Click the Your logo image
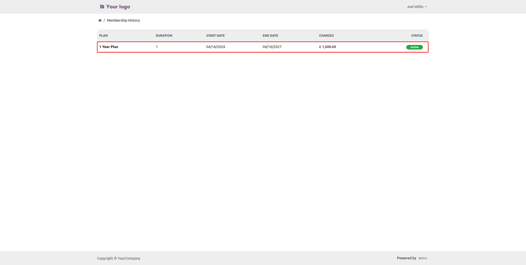The image size is (526, 265). point(115,7)
